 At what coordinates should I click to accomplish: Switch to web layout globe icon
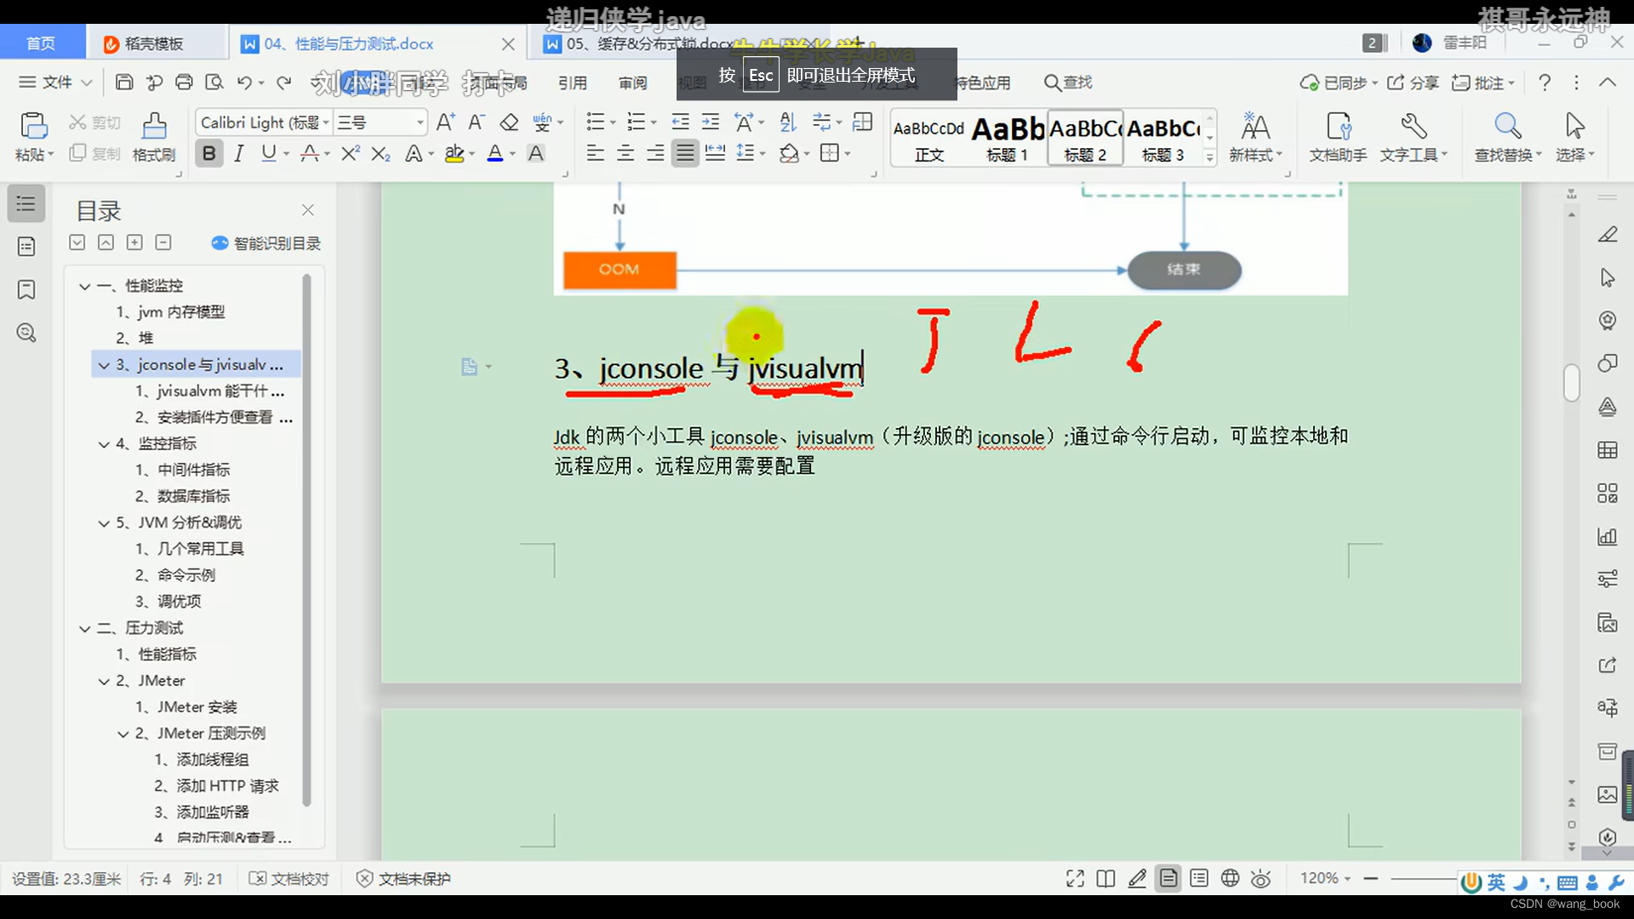tap(1230, 879)
